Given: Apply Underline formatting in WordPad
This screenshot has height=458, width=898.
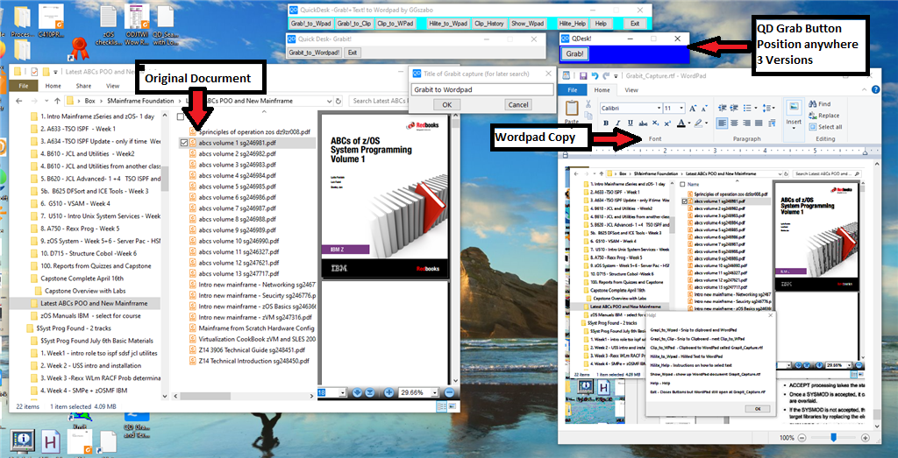Looking at the screenshot, I should pyautogui.click(x=630, y=123).
